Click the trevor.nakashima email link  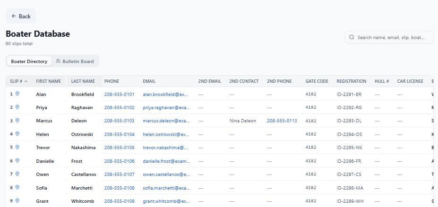click(x=166, y=147)
